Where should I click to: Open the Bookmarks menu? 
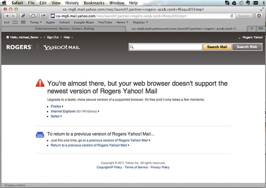click(x=94, y=3)
